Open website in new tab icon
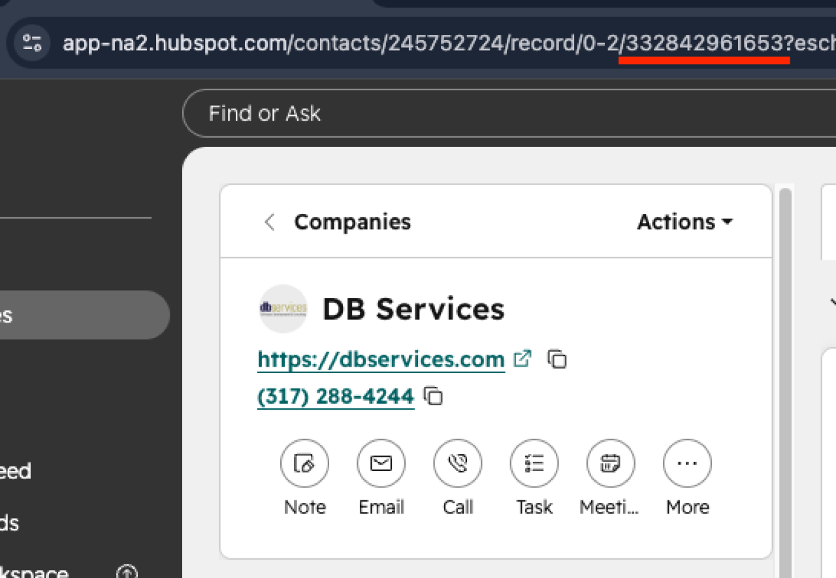836x578 pixels. 522,359
